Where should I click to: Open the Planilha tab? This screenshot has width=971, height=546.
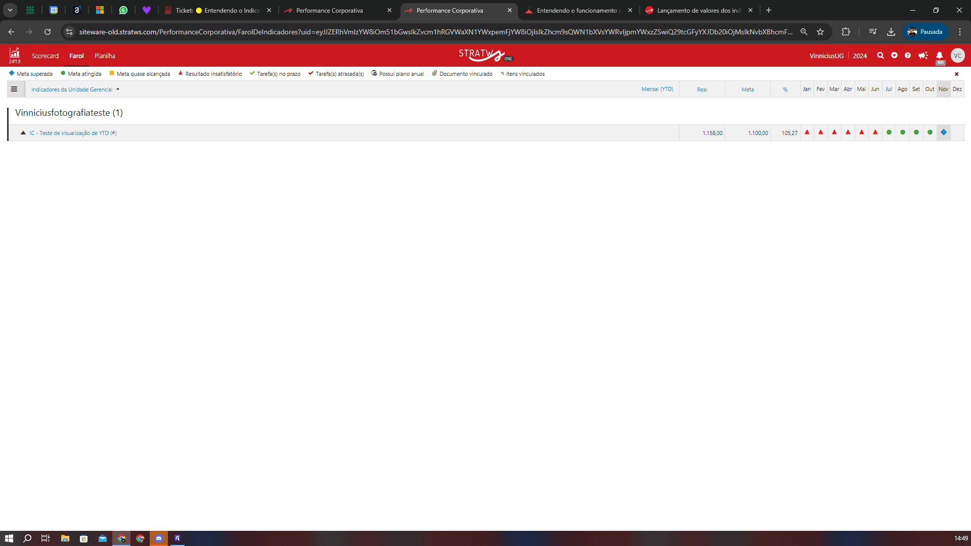click(105, 56)
